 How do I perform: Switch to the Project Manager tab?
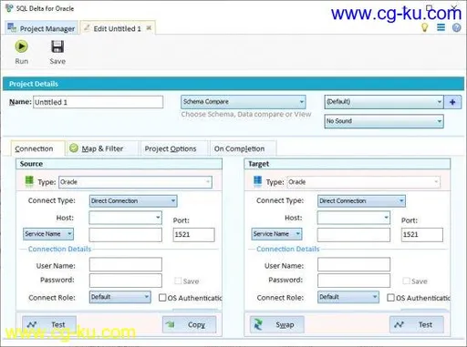42,28
